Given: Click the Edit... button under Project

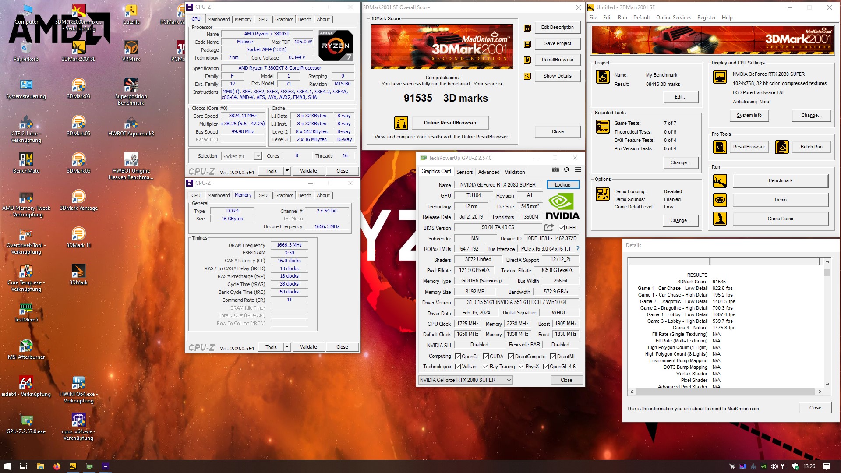Looking at the screenshot, I should [x=680, y=97].
